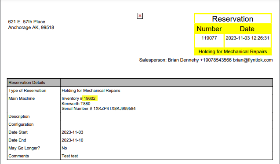Click 'Holding for Mechanical Repairs' in the yellow box
The image size is (280, 164).
(x=233, y=51)
